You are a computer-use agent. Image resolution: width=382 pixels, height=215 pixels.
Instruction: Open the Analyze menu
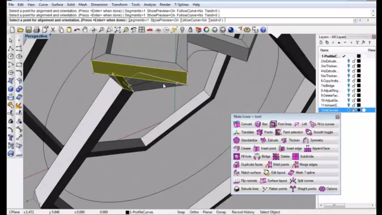(x=150, y=5)
